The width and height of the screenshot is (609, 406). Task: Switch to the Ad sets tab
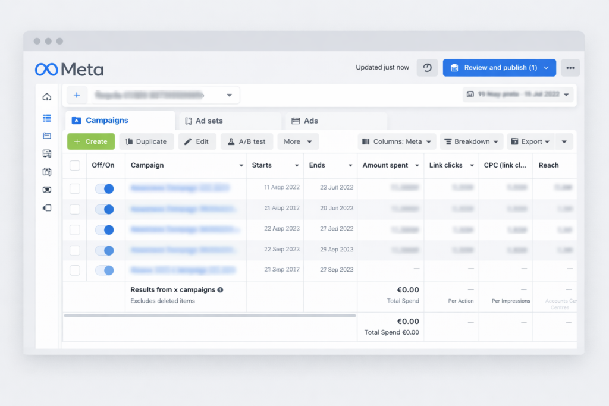coord(230,121)
